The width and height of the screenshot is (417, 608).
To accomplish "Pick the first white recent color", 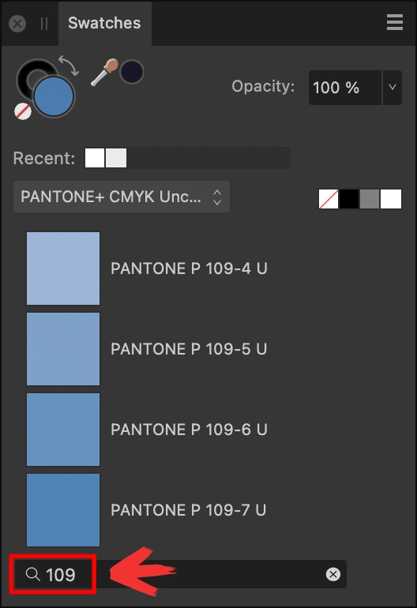I will [x=95, y=158].
